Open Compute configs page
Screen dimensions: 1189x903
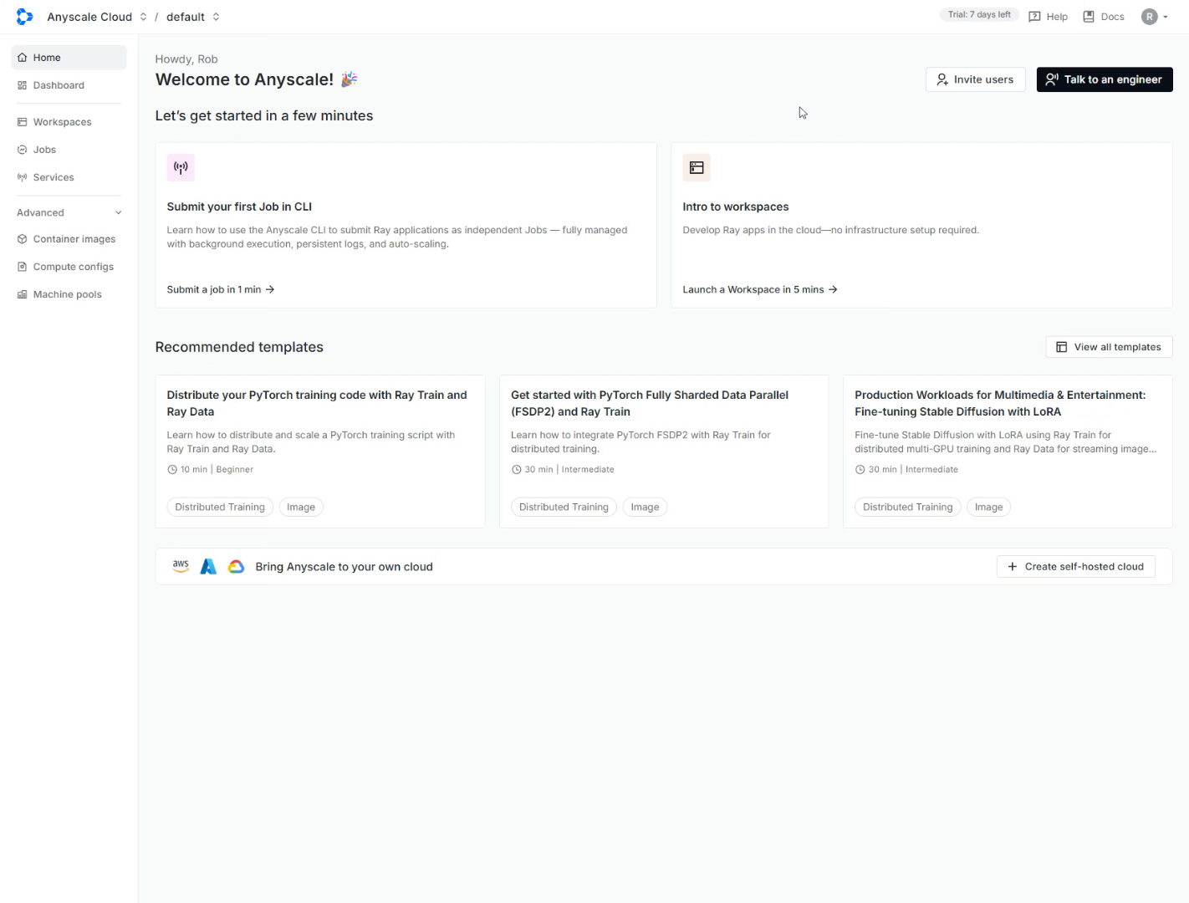tap(69, 267)
